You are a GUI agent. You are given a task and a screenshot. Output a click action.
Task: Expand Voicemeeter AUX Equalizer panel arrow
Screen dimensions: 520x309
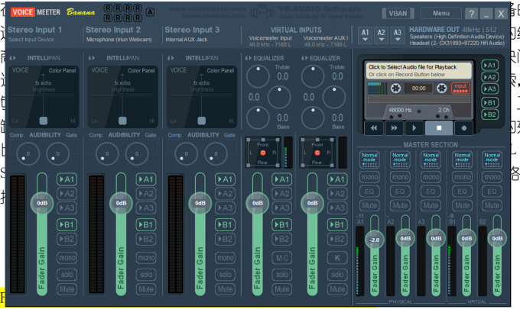[x=304, y=58]
